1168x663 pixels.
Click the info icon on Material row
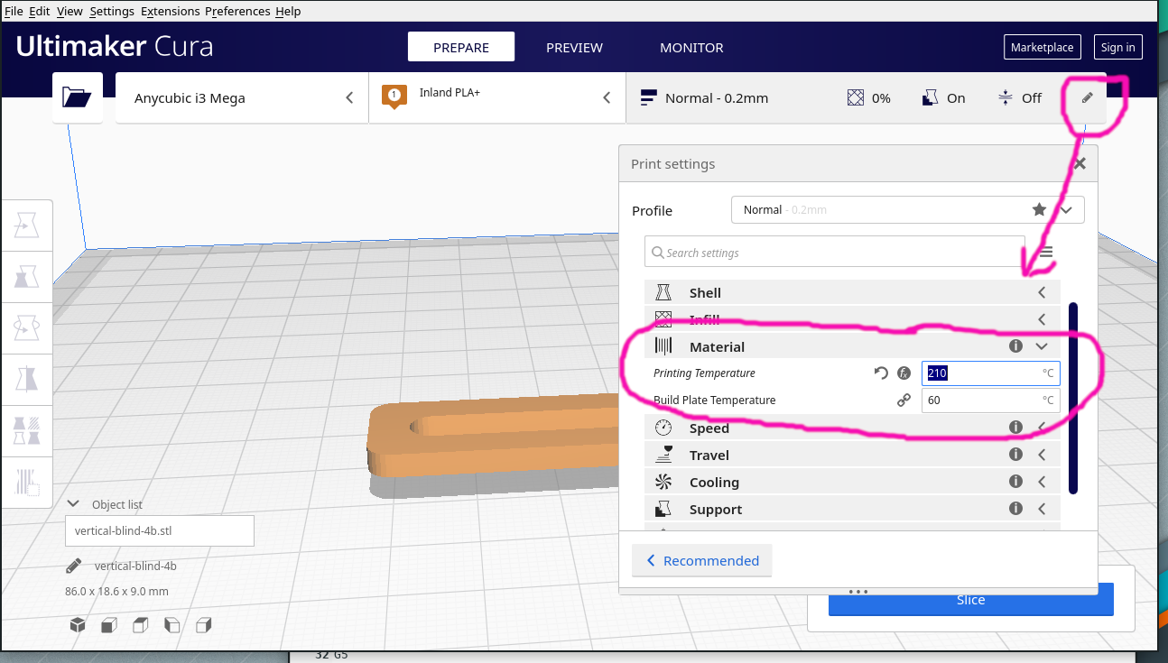pos(1015,346)
